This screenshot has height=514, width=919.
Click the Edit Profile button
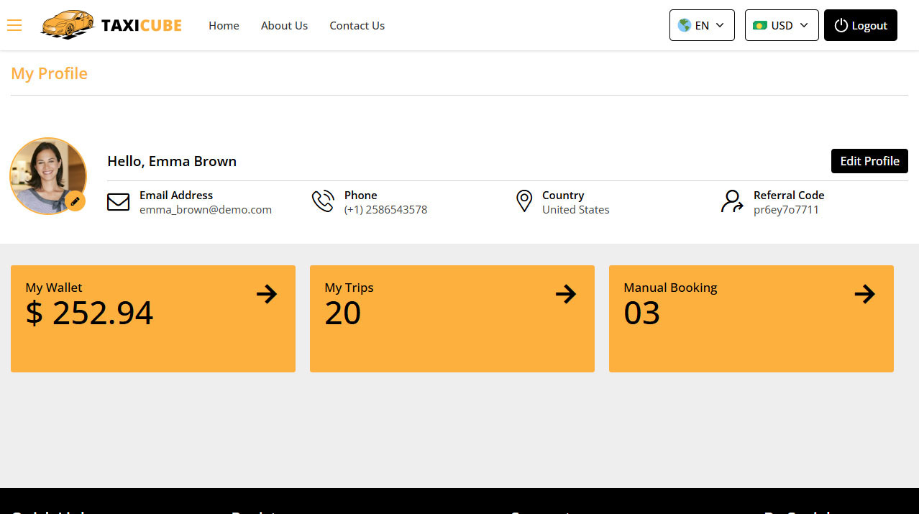pyautogui.click(x=869, y=161)
